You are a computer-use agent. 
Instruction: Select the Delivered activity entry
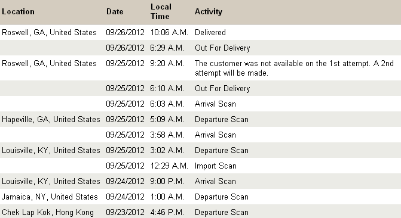point(210,32)
